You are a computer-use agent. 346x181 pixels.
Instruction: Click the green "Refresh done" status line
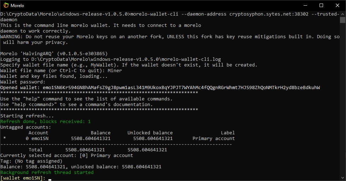46,121
